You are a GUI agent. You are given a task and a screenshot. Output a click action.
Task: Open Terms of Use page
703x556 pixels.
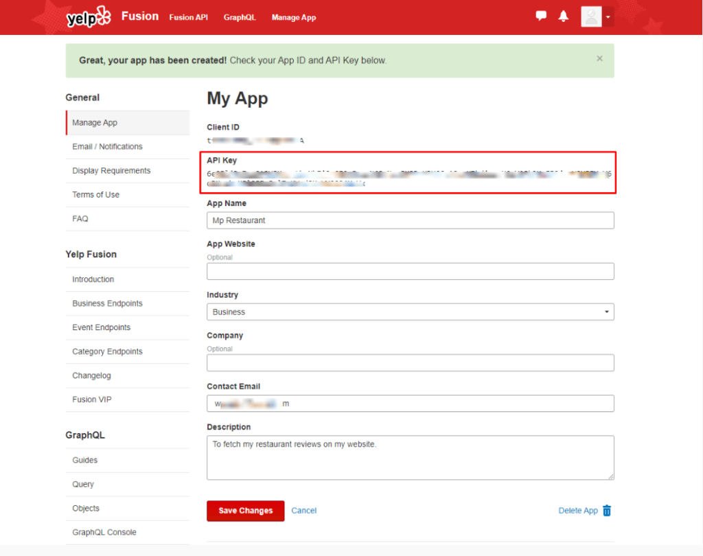[128, 195]
